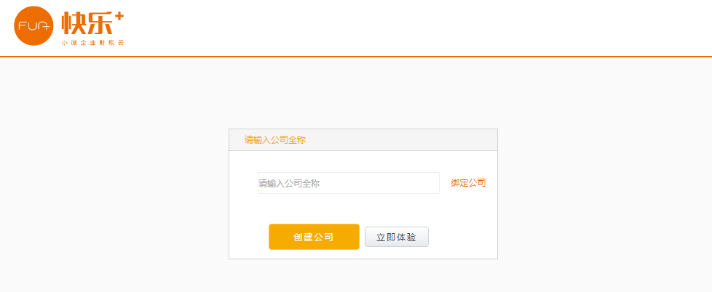The image size is (712, 292).
Task: Start the trial with the gray 立即体验 button
Action: pos(397,237)
